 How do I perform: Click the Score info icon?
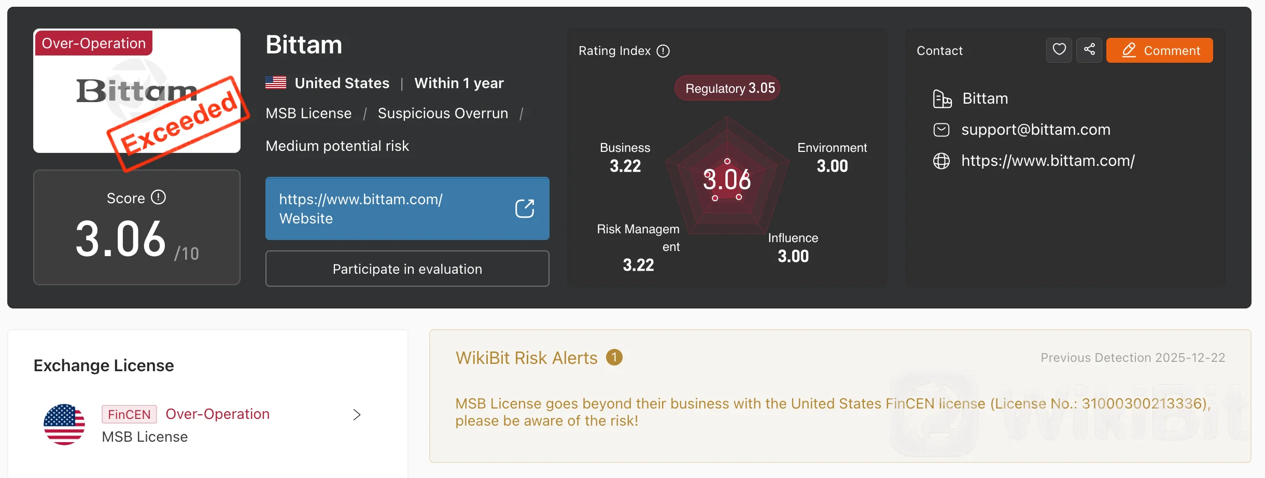158,198
